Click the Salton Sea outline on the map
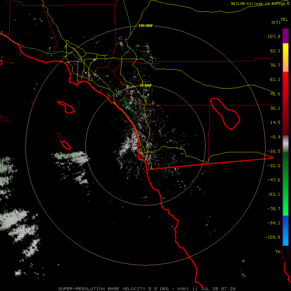This screenshot has height=291, width=291. [x=225, y=114]
